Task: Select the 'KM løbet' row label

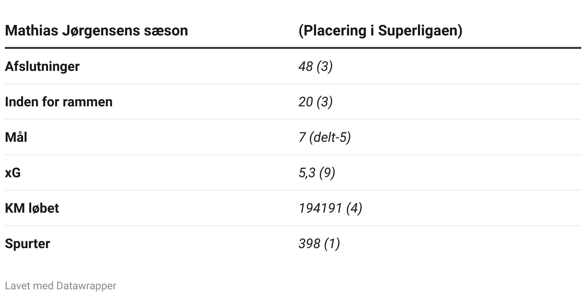Action: 32,208
